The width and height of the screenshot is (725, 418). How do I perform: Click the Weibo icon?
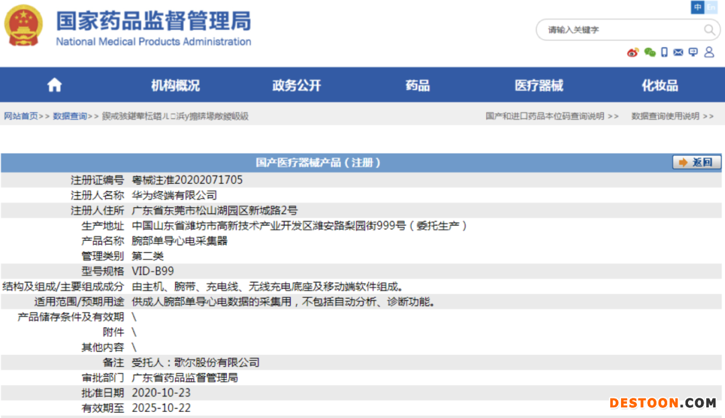point(632,52)
